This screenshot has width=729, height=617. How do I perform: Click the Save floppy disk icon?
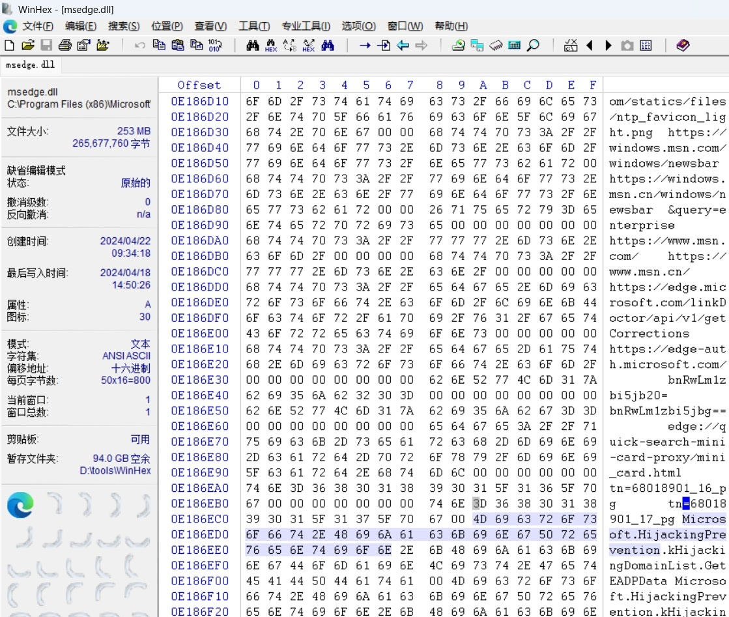click(46, 46)
